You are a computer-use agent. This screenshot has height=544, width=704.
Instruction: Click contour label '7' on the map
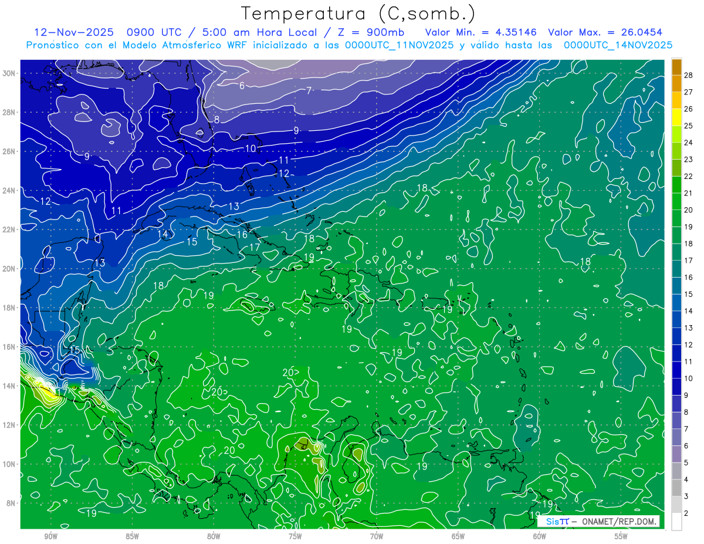tap(309, 91)
